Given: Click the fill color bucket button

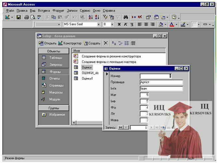Looking at the screenshot, I should 161,24.
